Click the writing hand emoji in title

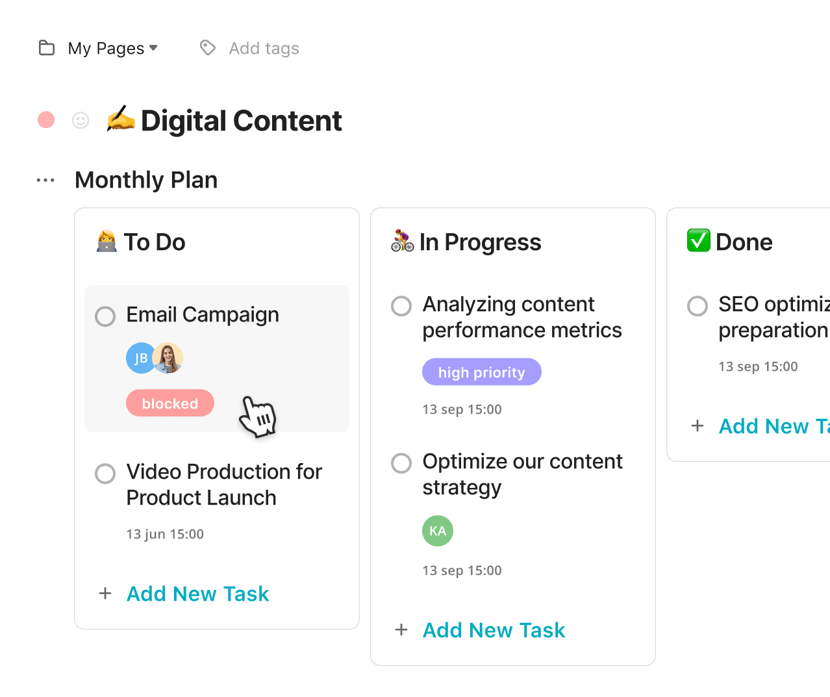point(121,119)
